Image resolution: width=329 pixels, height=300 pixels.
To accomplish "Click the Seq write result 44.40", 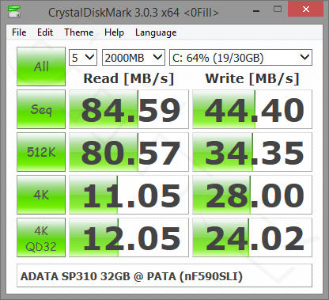I will pos(252,109).
